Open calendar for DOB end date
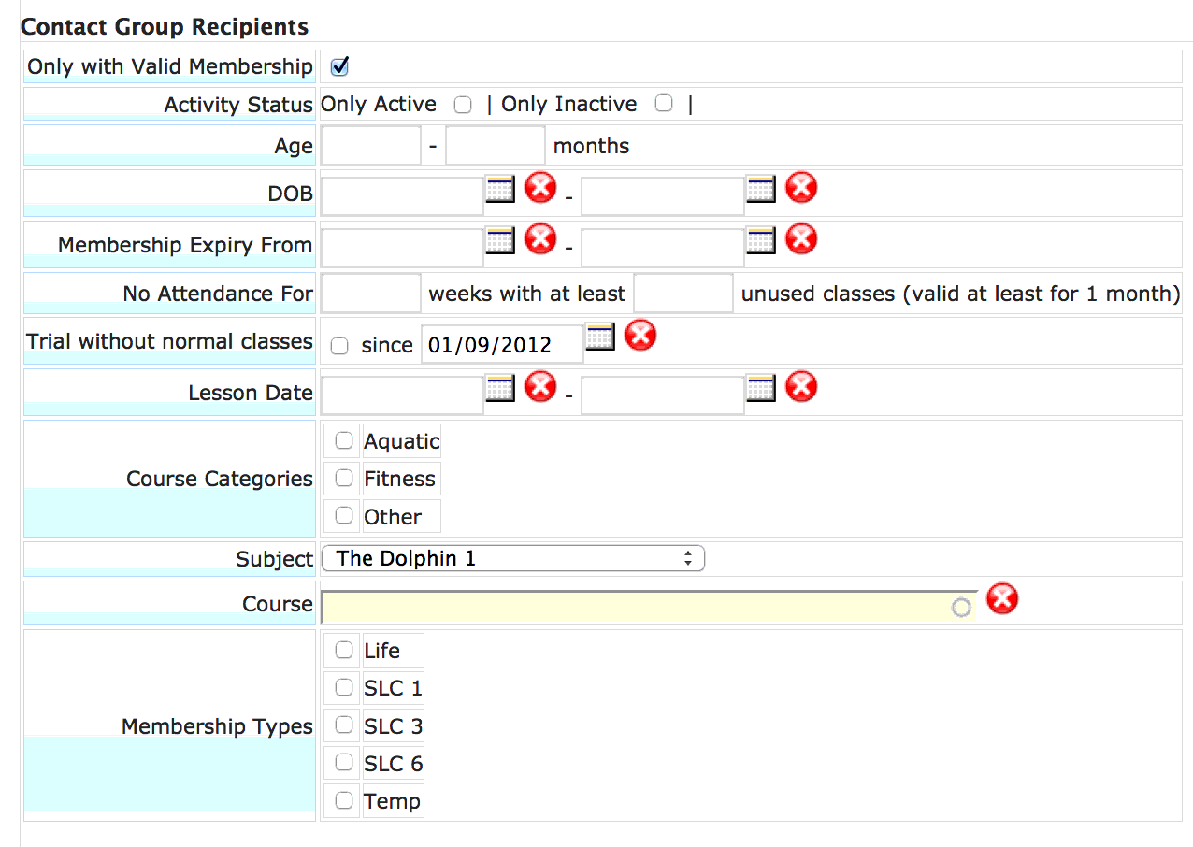 pos(761,189)
